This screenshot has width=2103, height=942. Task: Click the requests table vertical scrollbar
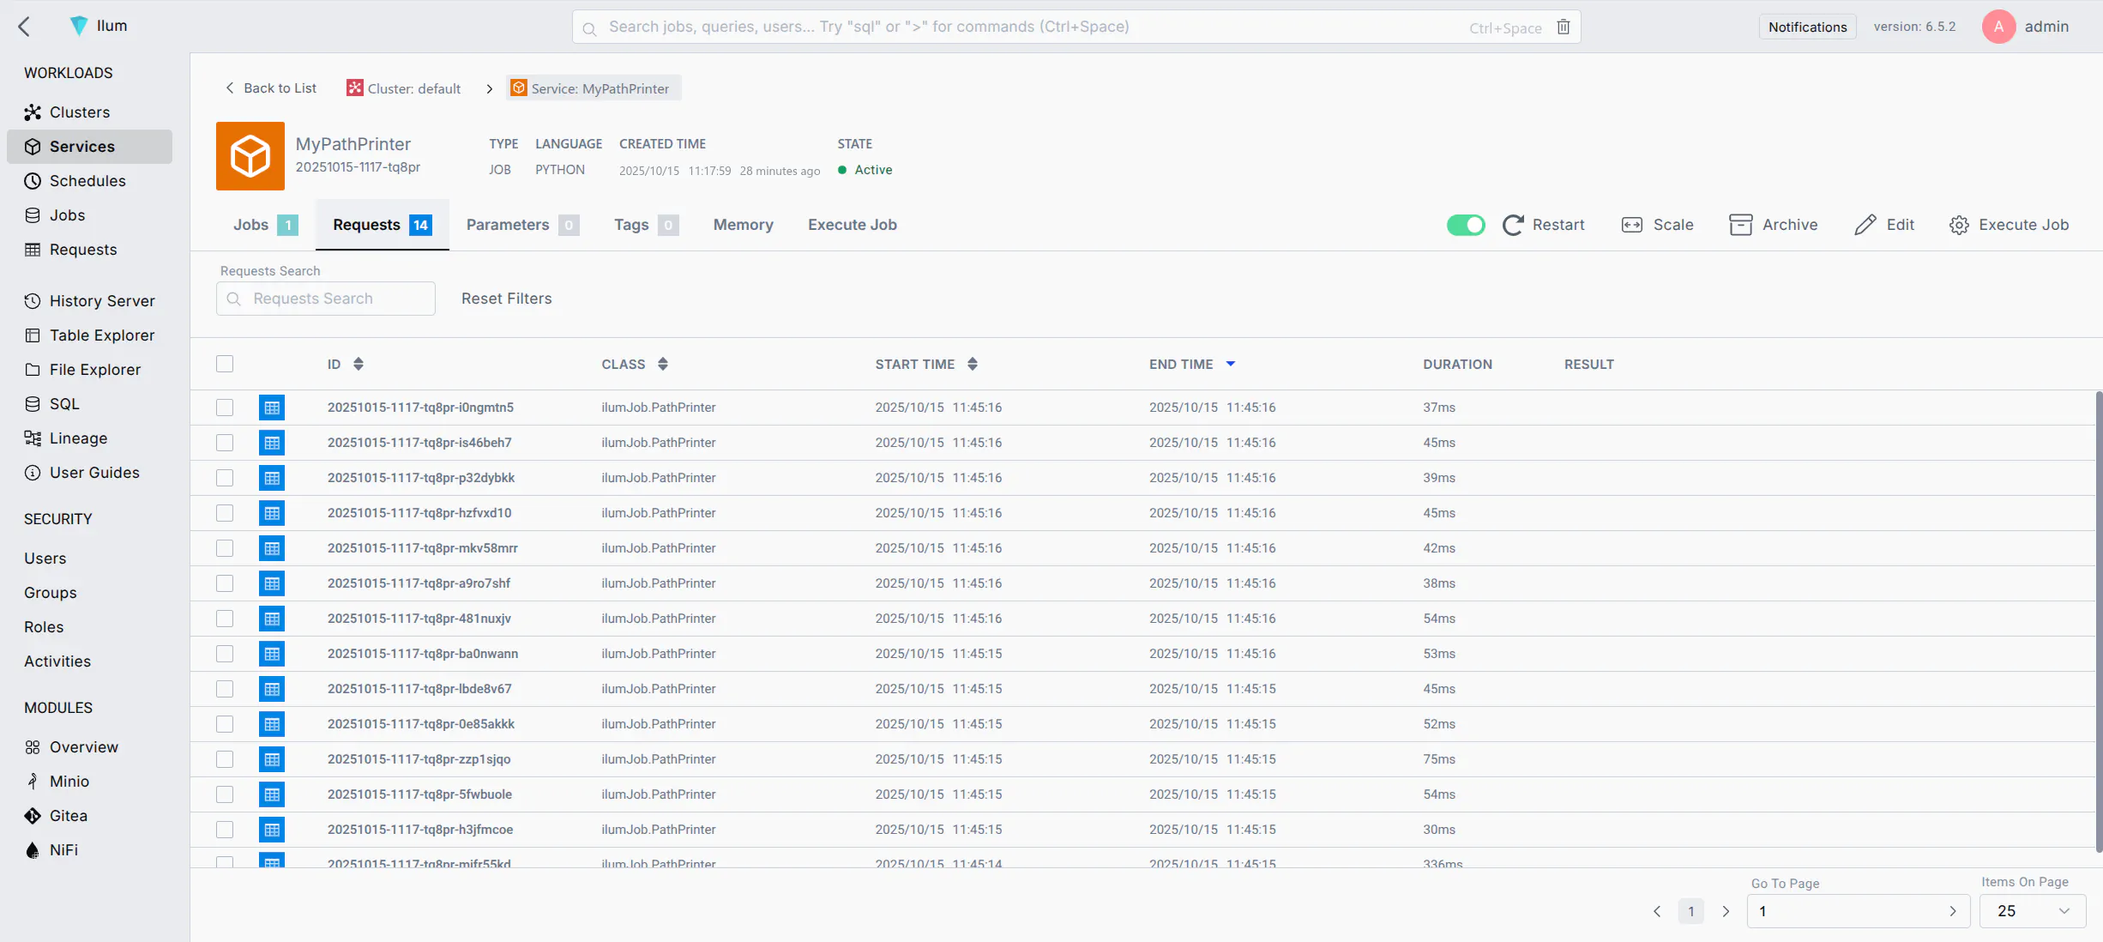click(2098, 621)
